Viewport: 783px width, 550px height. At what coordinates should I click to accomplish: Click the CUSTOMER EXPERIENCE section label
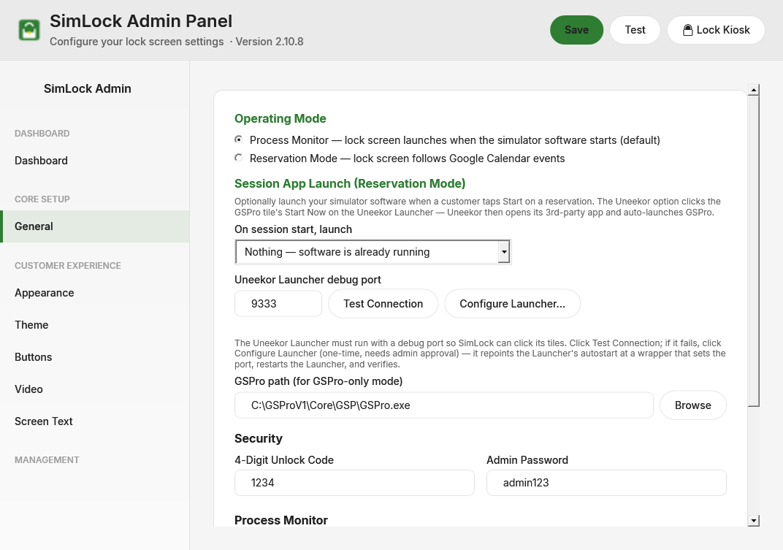click(68, 265)
